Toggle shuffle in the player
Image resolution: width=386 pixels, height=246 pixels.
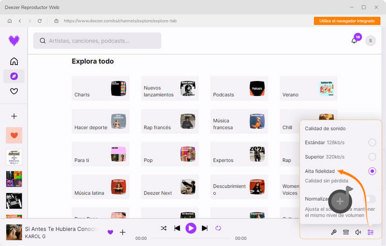(x=164, y=228)
